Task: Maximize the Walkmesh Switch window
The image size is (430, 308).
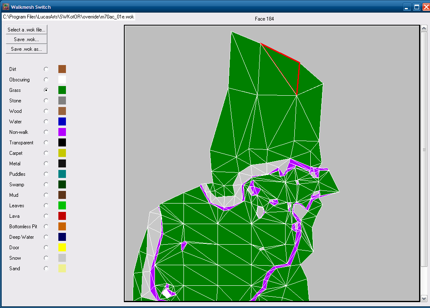Action: pyautogui.click(x=417, y=7)
